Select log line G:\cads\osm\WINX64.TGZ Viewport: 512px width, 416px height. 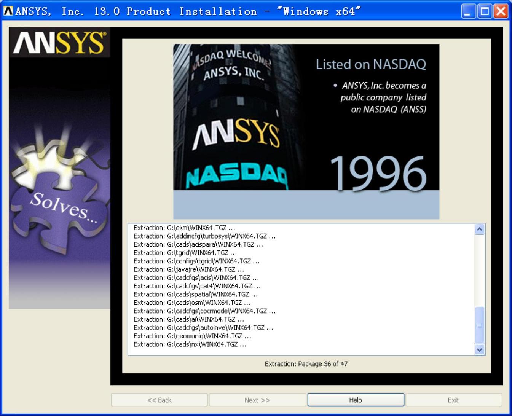(x=192, y=303)
